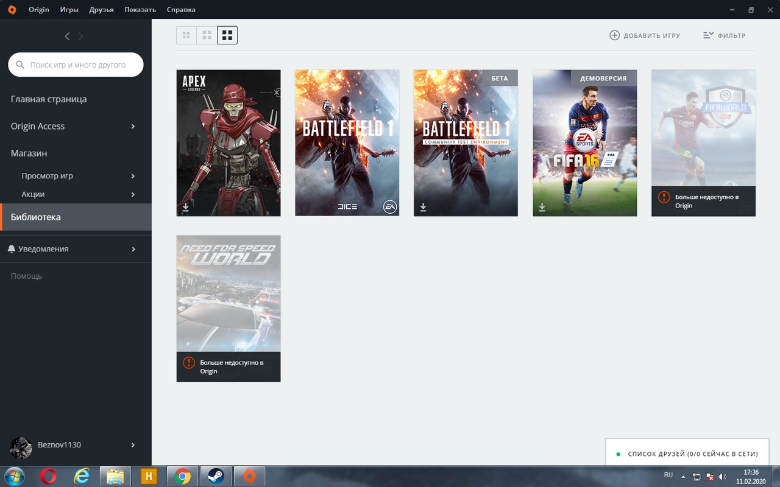Viewport: 780px width, 487px height.
Task: Open the Магазин section
Action: coord(29,153)
